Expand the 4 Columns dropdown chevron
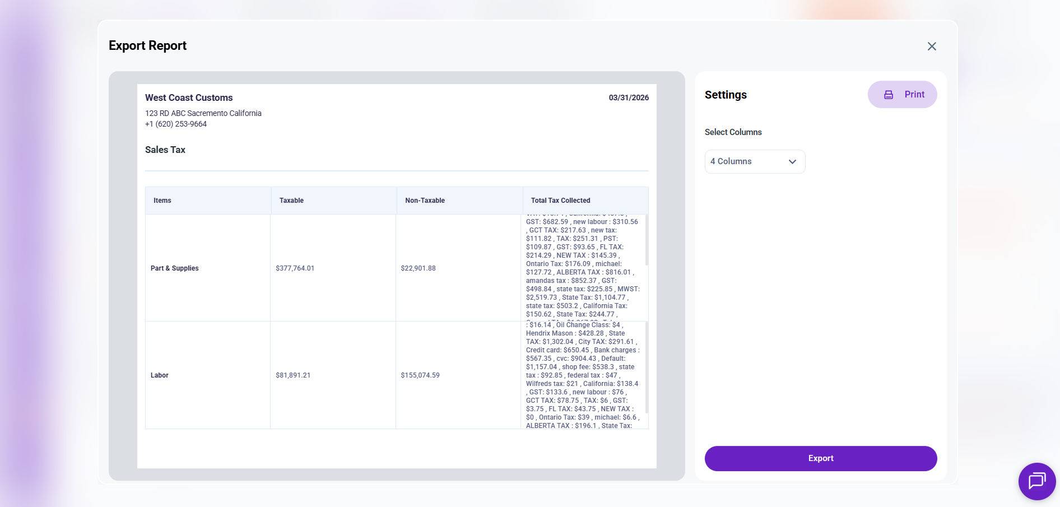The height and width of the screenshot is (507, 1060). click(792, 162)
